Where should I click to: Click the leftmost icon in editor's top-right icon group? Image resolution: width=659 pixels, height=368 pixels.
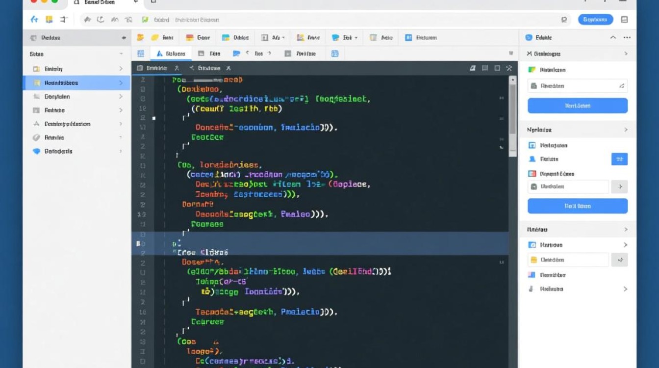pos(473,68)
